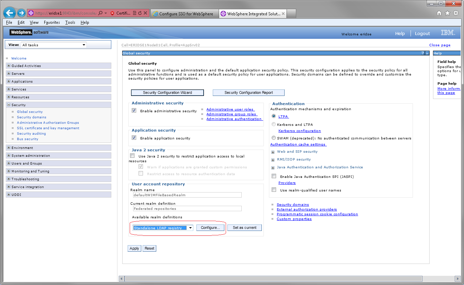Click the Global security panel help question mark
The image size is (464, 285).
click(422, 53)
